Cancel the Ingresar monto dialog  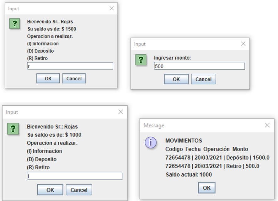pyautogui.click(x=204, y=79)
